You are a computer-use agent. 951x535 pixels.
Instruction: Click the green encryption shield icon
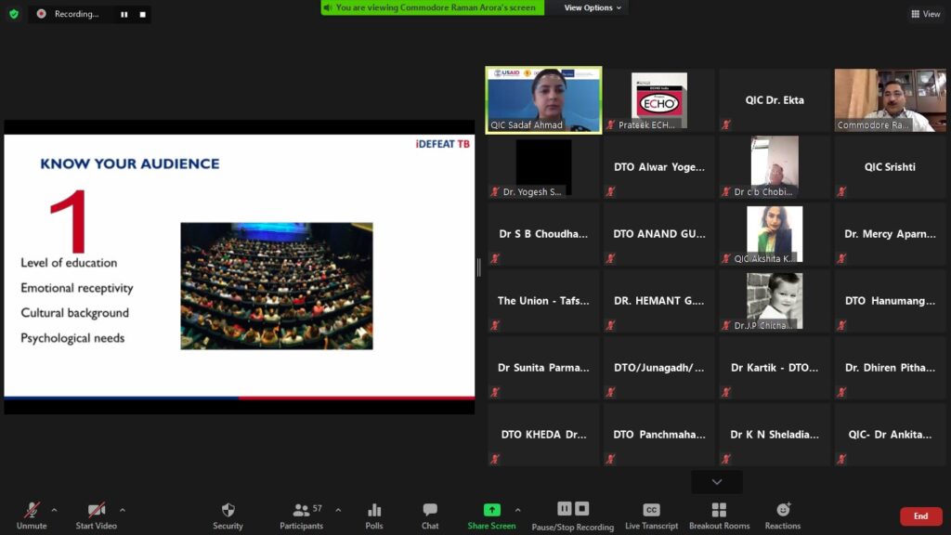tap(13, 14)
